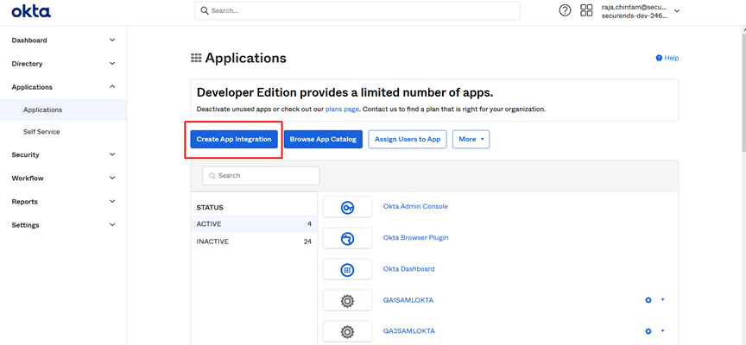
Task: Click the Okta logo
Action: pyautogui.click(x=31, y=11)
